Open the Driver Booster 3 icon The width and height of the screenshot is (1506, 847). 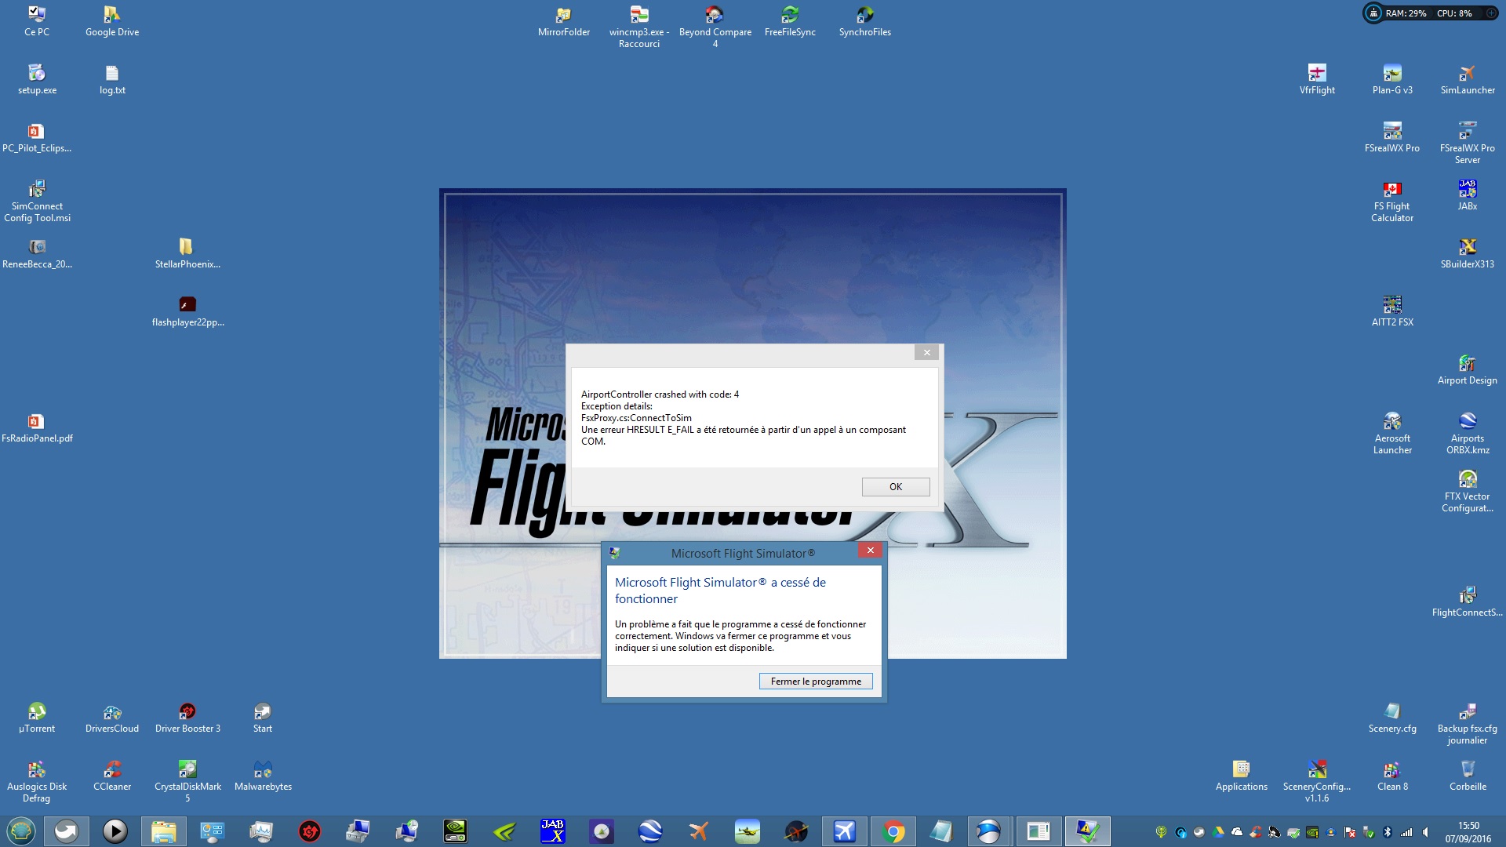(x=187, y=718)
